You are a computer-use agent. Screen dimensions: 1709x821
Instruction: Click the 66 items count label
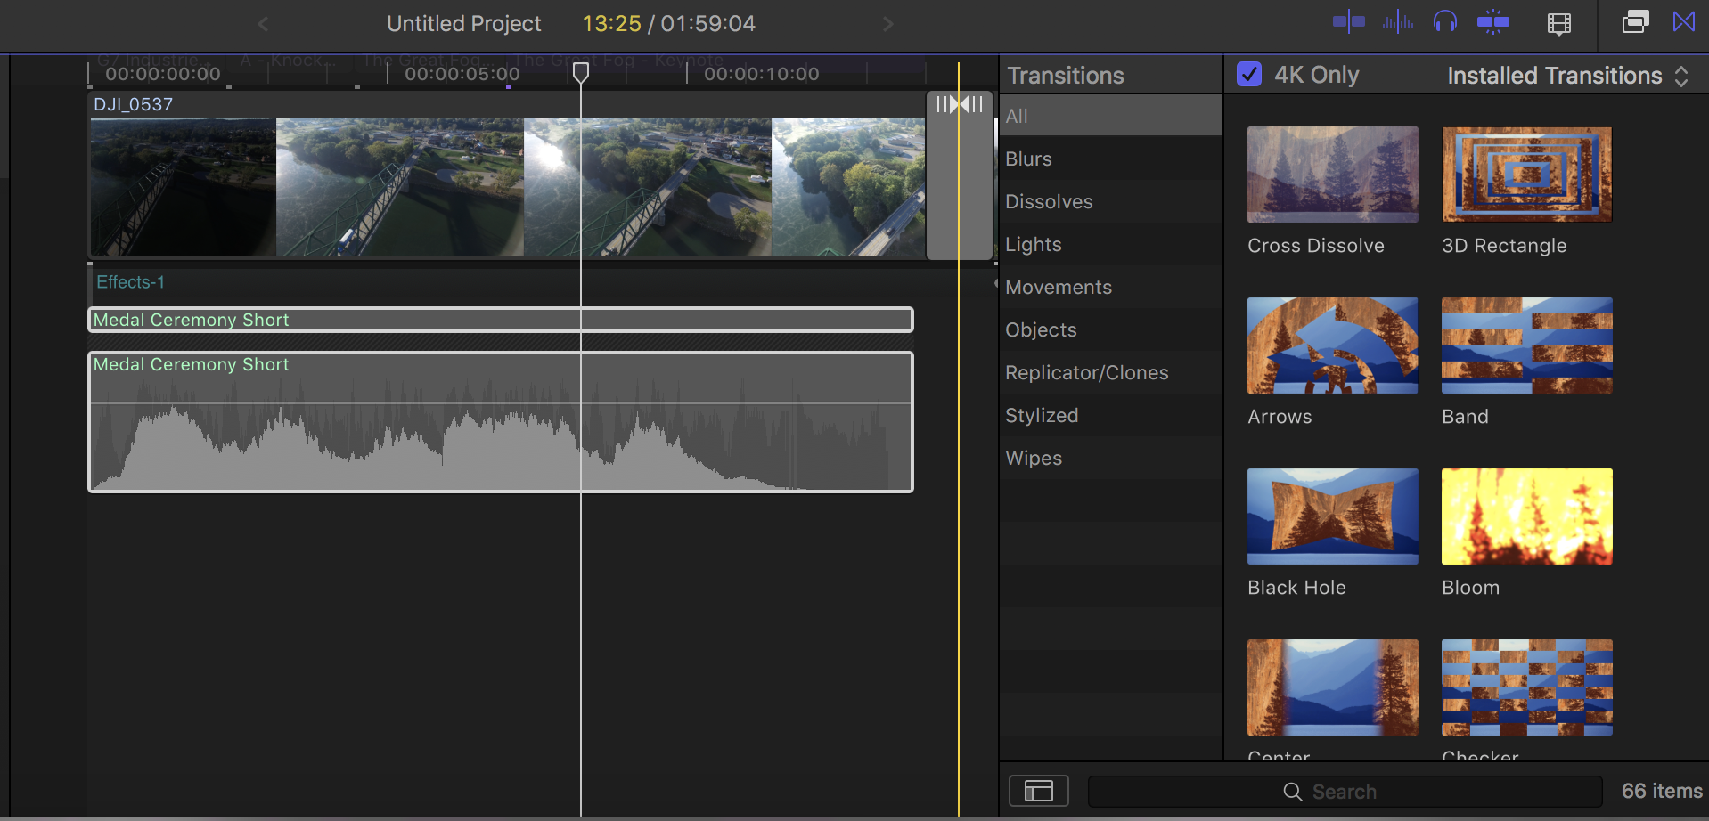(1662, 791)
